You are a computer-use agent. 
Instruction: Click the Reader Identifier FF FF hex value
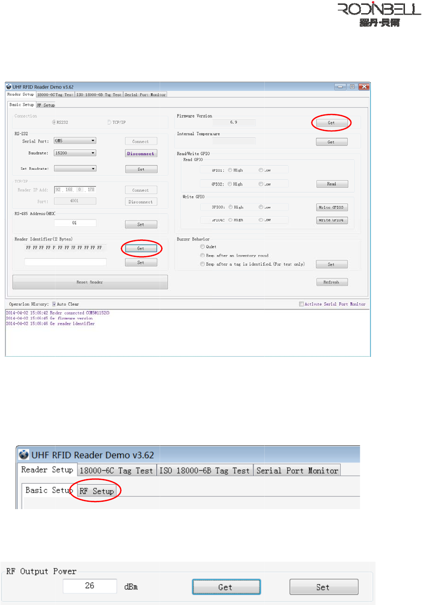pos(65,248)
